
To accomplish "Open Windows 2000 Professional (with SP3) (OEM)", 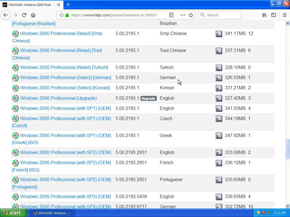I will [66, 197].
